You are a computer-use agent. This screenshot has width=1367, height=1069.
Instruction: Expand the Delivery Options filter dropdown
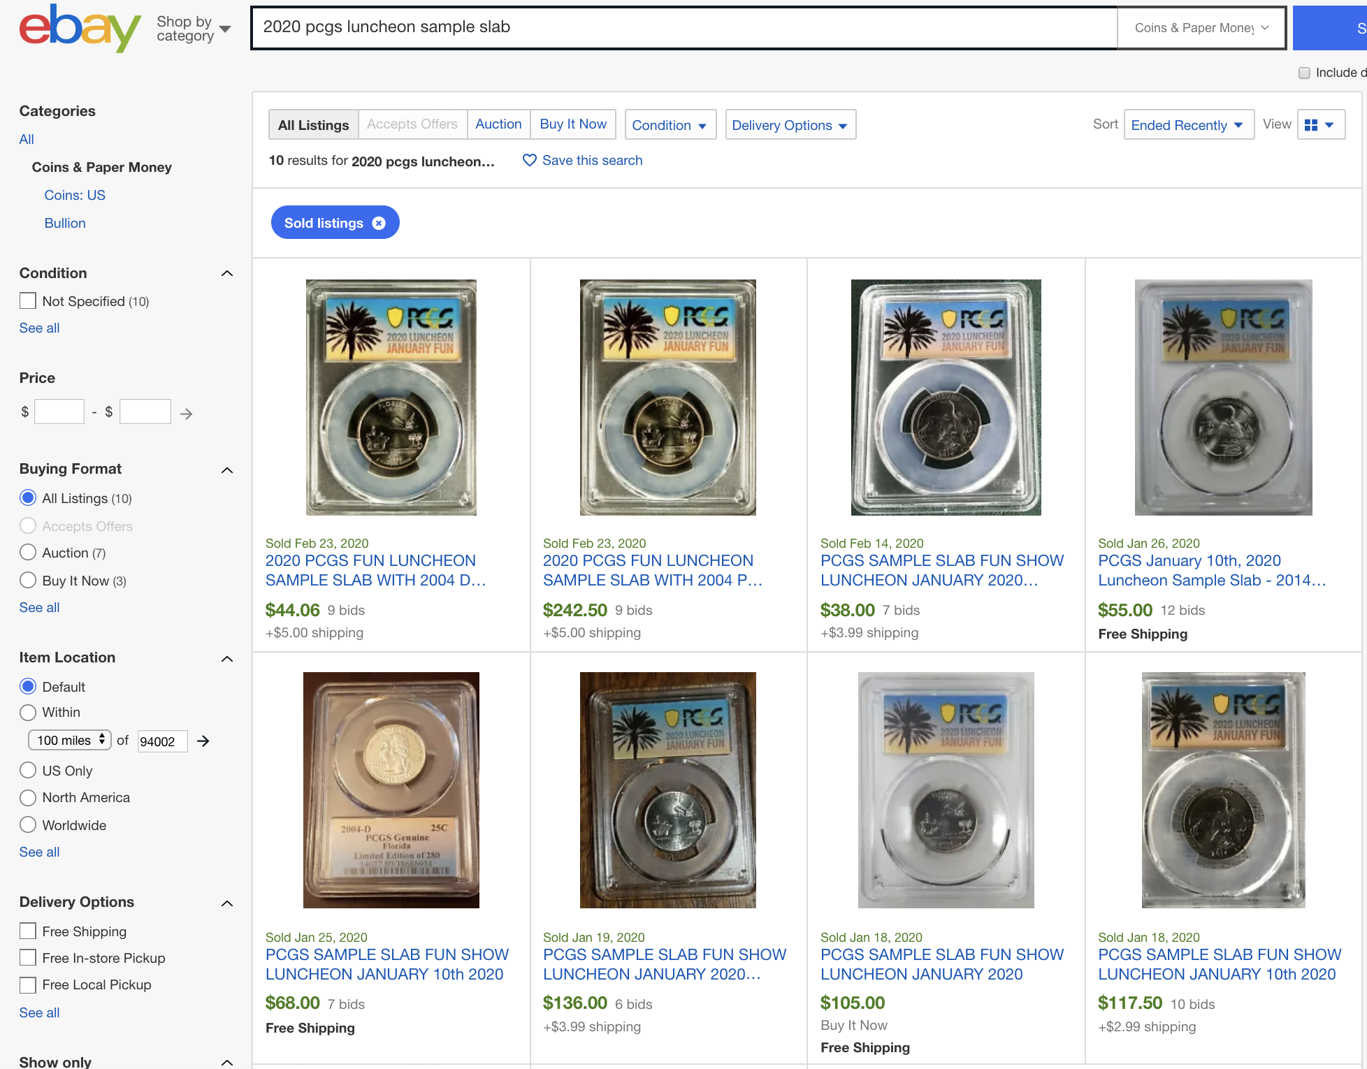(x=790, y=125)
